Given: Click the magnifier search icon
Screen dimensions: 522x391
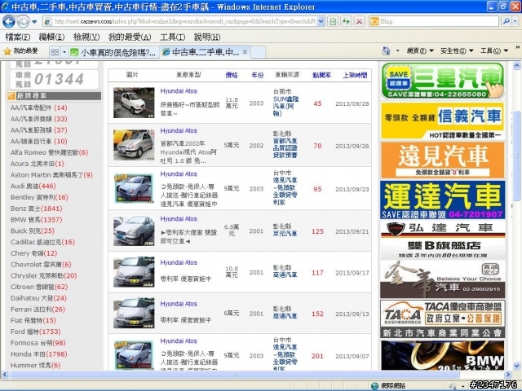Looking at the screenshot, I should [507, 22].
